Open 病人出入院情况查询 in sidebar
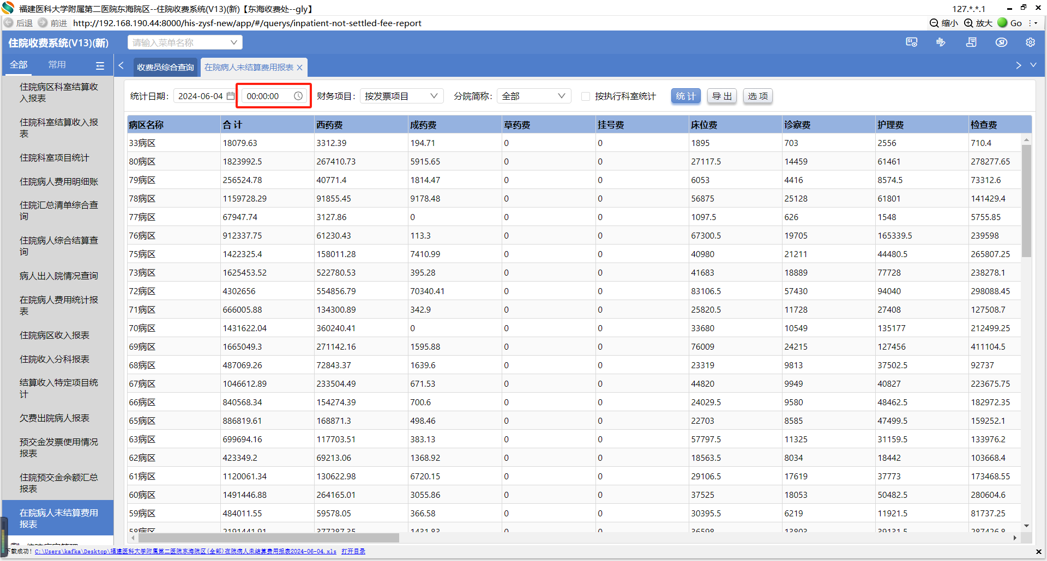The height and width of the screenshot is (561, 1047). [59, 276]
